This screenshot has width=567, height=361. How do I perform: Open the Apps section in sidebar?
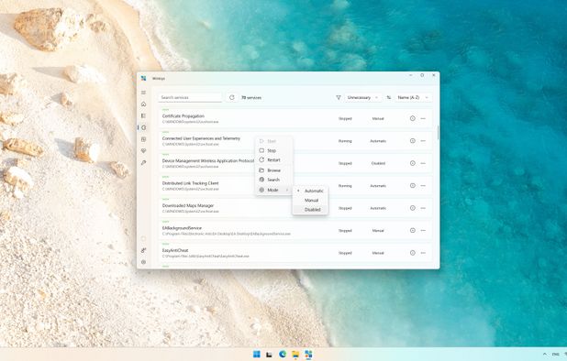pyautogui.click(x=143, y=115)
